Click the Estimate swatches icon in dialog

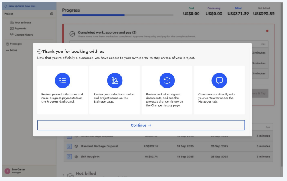pyautogui.click(x=115, y=80)
